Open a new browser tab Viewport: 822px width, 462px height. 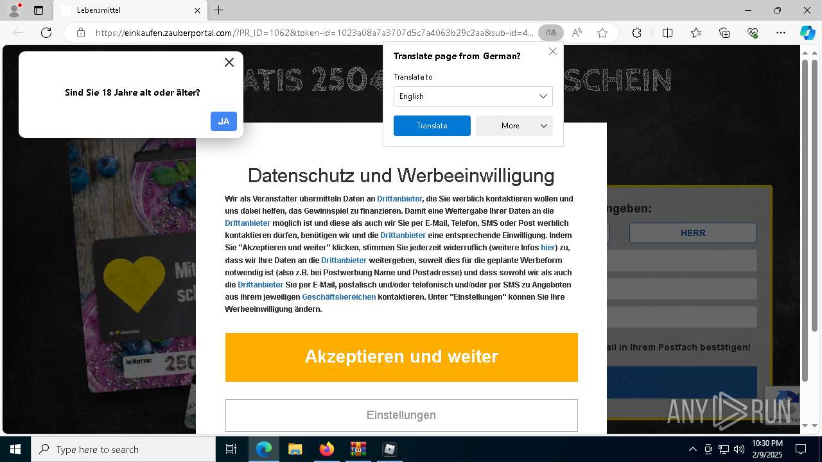coord(218,10)
